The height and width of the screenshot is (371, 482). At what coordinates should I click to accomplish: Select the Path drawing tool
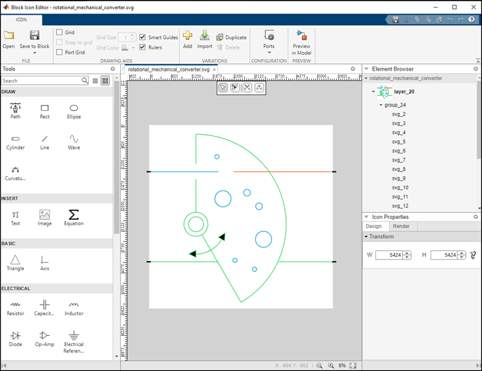[15, 111]
